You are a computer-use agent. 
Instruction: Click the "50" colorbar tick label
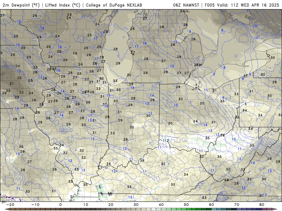coord(186,205)
